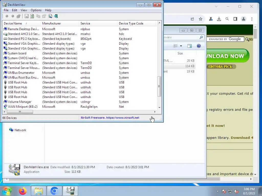
Task: Select the Standard AHCI 1.0 Serial row
Action: (80, 34)
